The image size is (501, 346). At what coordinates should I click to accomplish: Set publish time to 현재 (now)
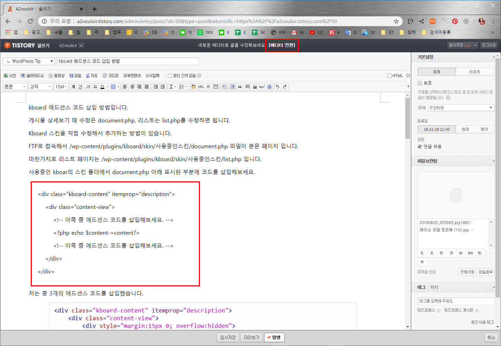click(x=465, y=129)
